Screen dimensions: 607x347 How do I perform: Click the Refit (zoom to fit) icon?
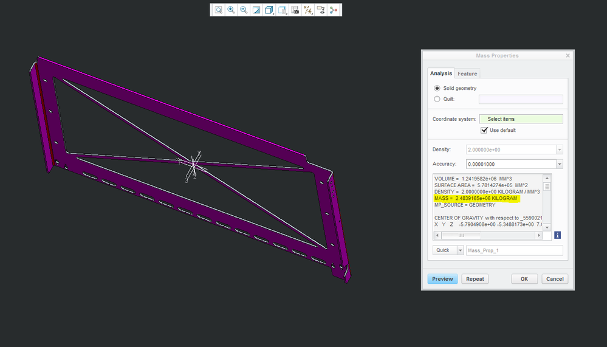(218, 10)
